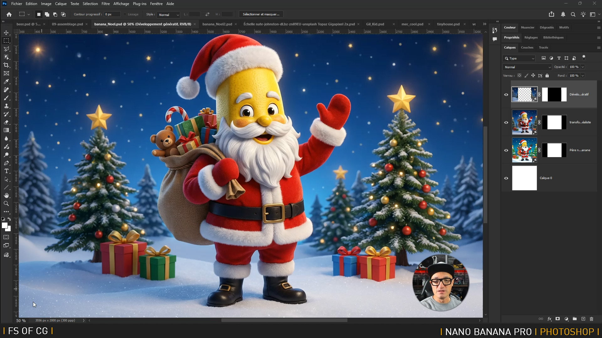
Task: Switch to the banana_Noel2.psd document tab
Action: (217, 24)
